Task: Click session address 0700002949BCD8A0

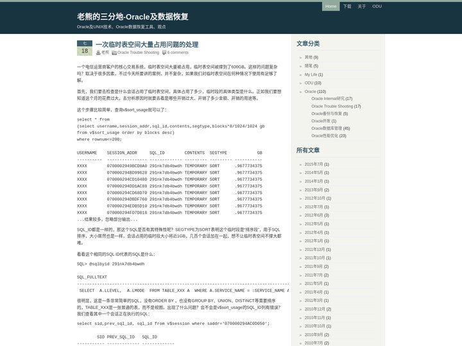Action: (x=127, y=166)
